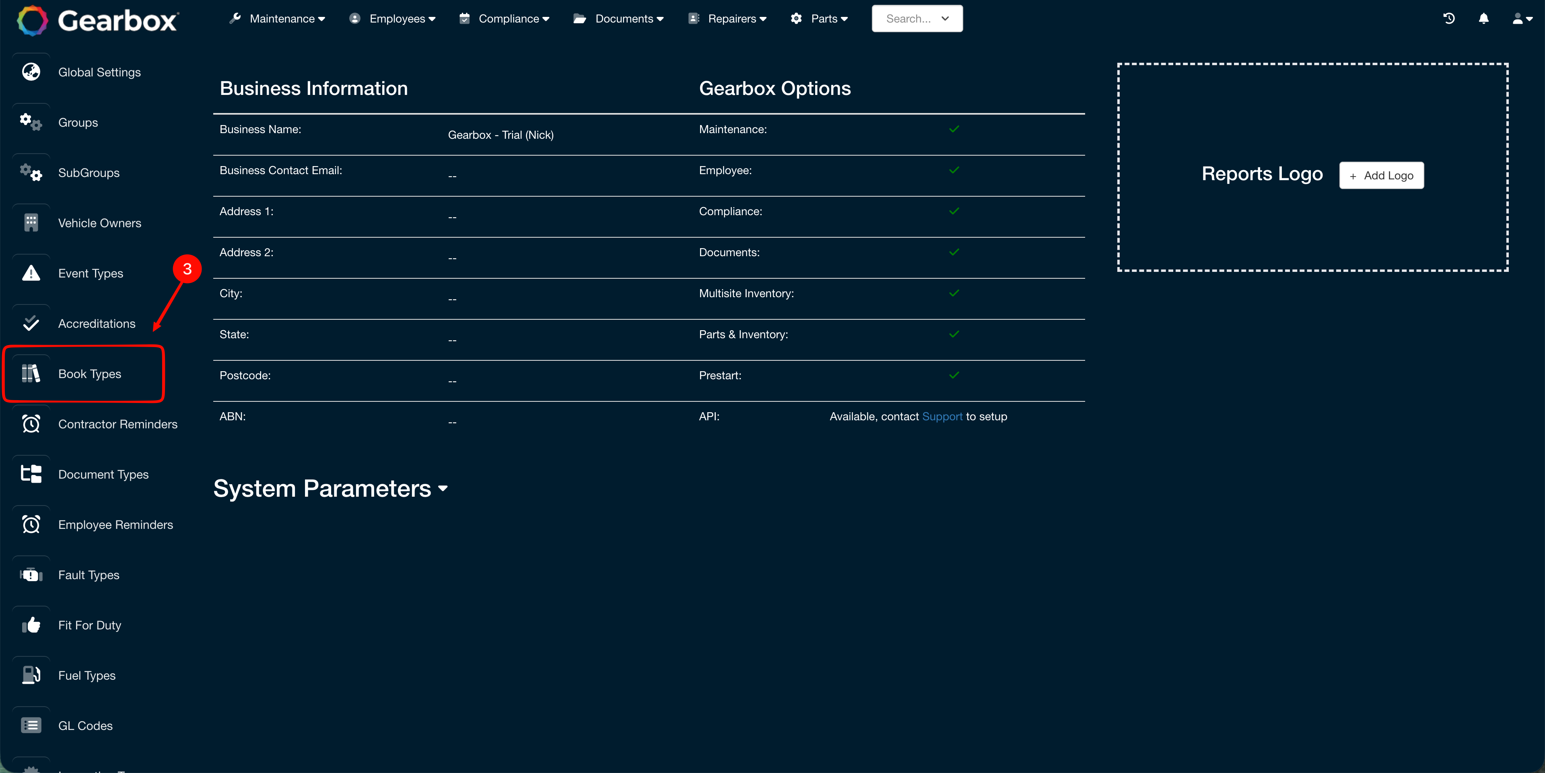The width and height of the screenshot is (1545, 773).
Task: Expand the System Parameters section
Action: pyautogui.click(x=330, y=489)
